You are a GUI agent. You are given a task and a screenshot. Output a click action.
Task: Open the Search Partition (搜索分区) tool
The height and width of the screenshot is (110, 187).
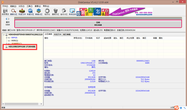point(14,12)
